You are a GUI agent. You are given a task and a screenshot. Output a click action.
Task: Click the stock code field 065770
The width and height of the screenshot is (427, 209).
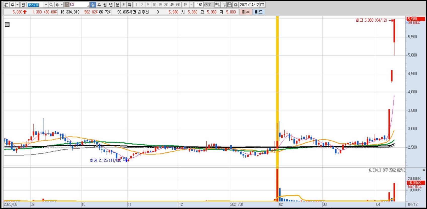tap(35, 5)
